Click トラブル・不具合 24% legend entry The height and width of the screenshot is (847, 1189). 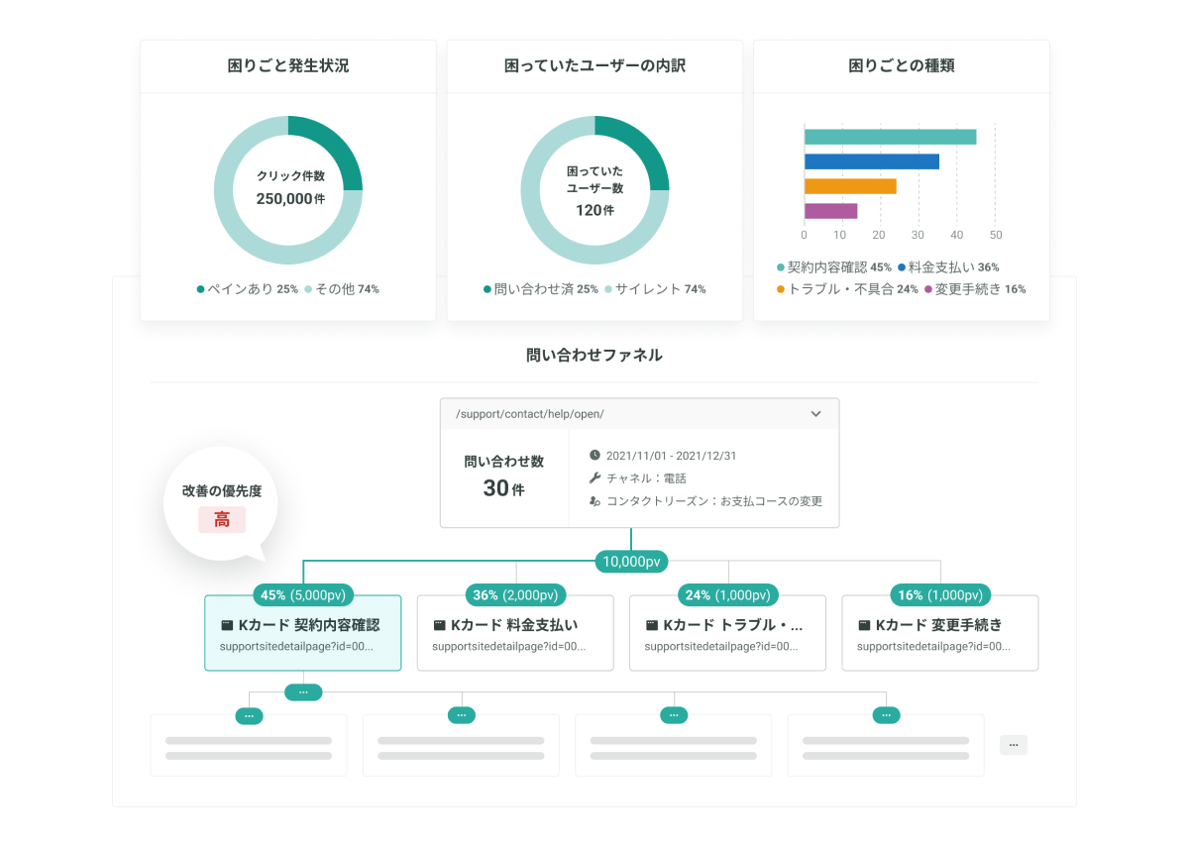[x=847, y=289]
